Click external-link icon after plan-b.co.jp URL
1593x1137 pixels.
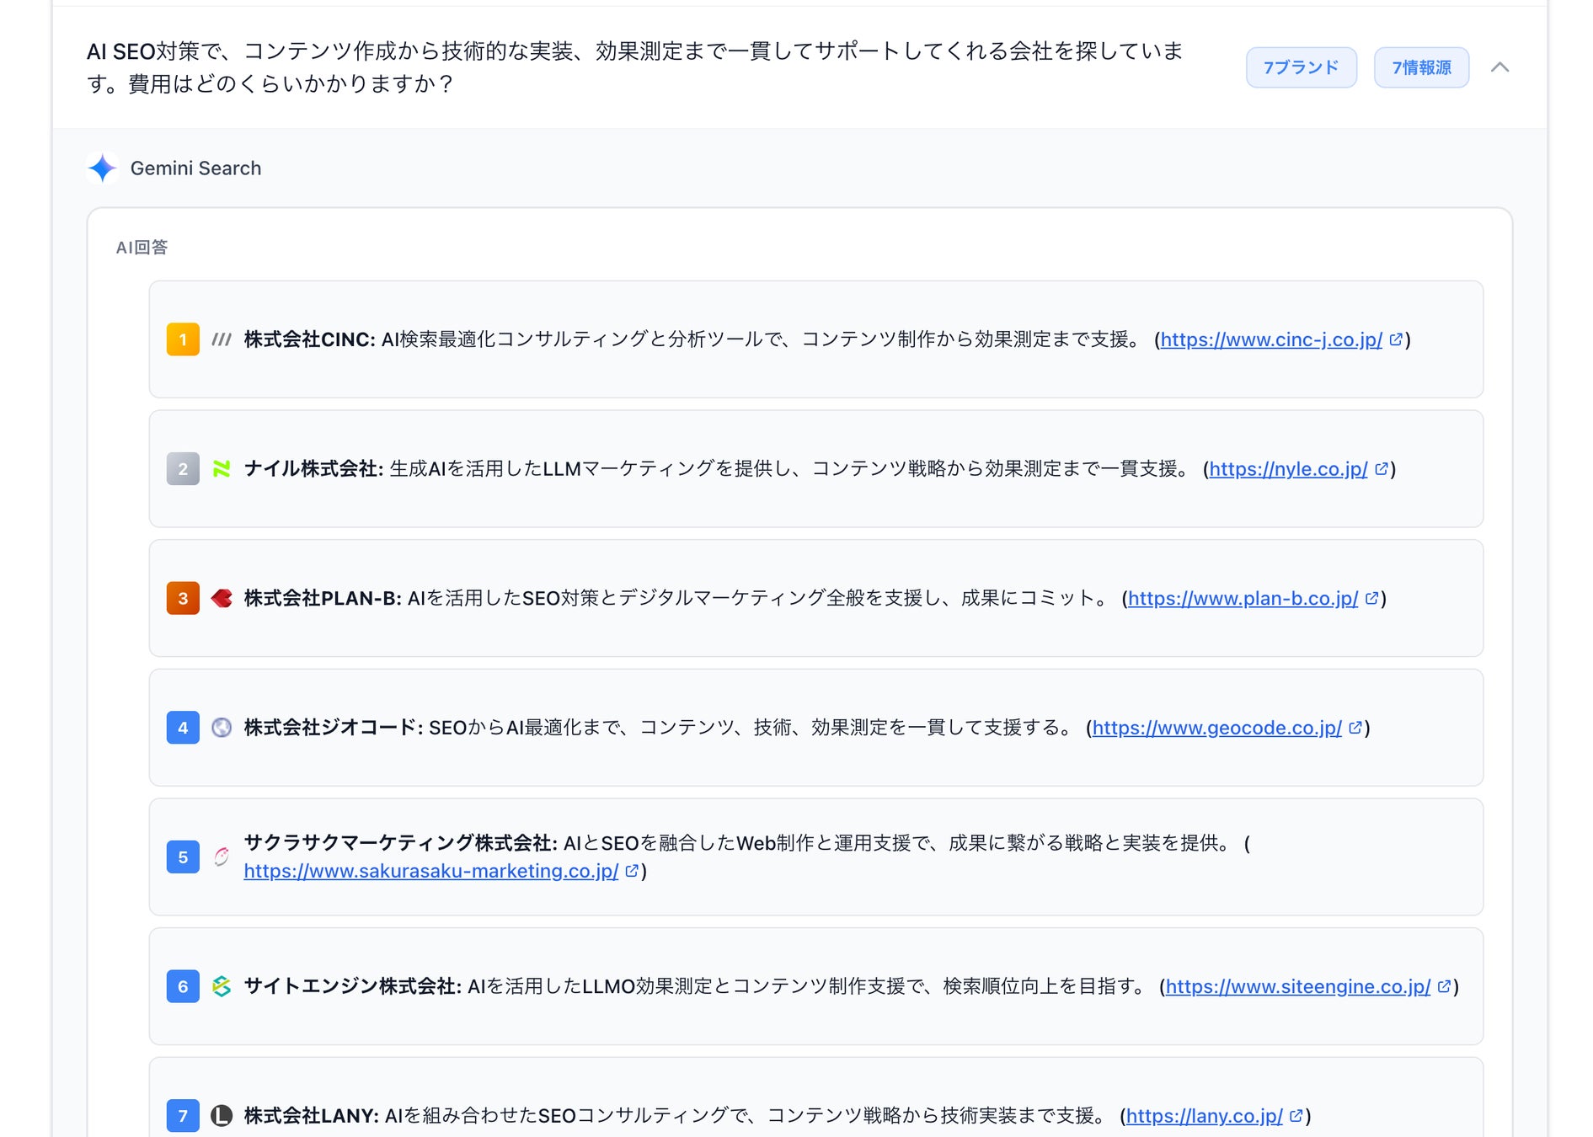[1372, 599]
